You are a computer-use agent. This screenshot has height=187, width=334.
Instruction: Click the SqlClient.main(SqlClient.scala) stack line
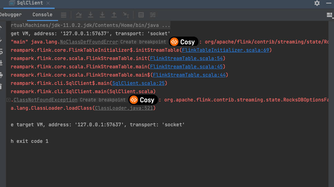click(x=83, y=91)
